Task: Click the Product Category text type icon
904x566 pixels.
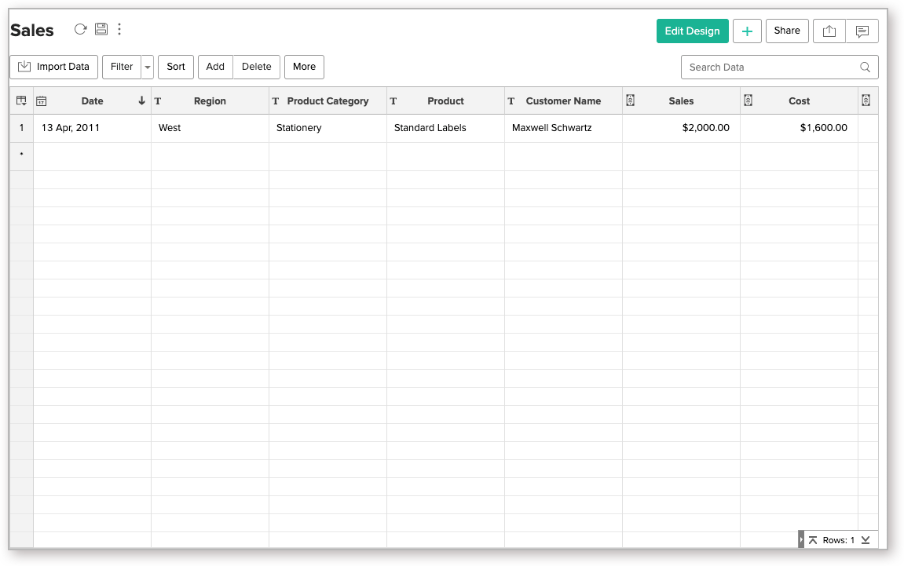Action: (x=276, y=101)
